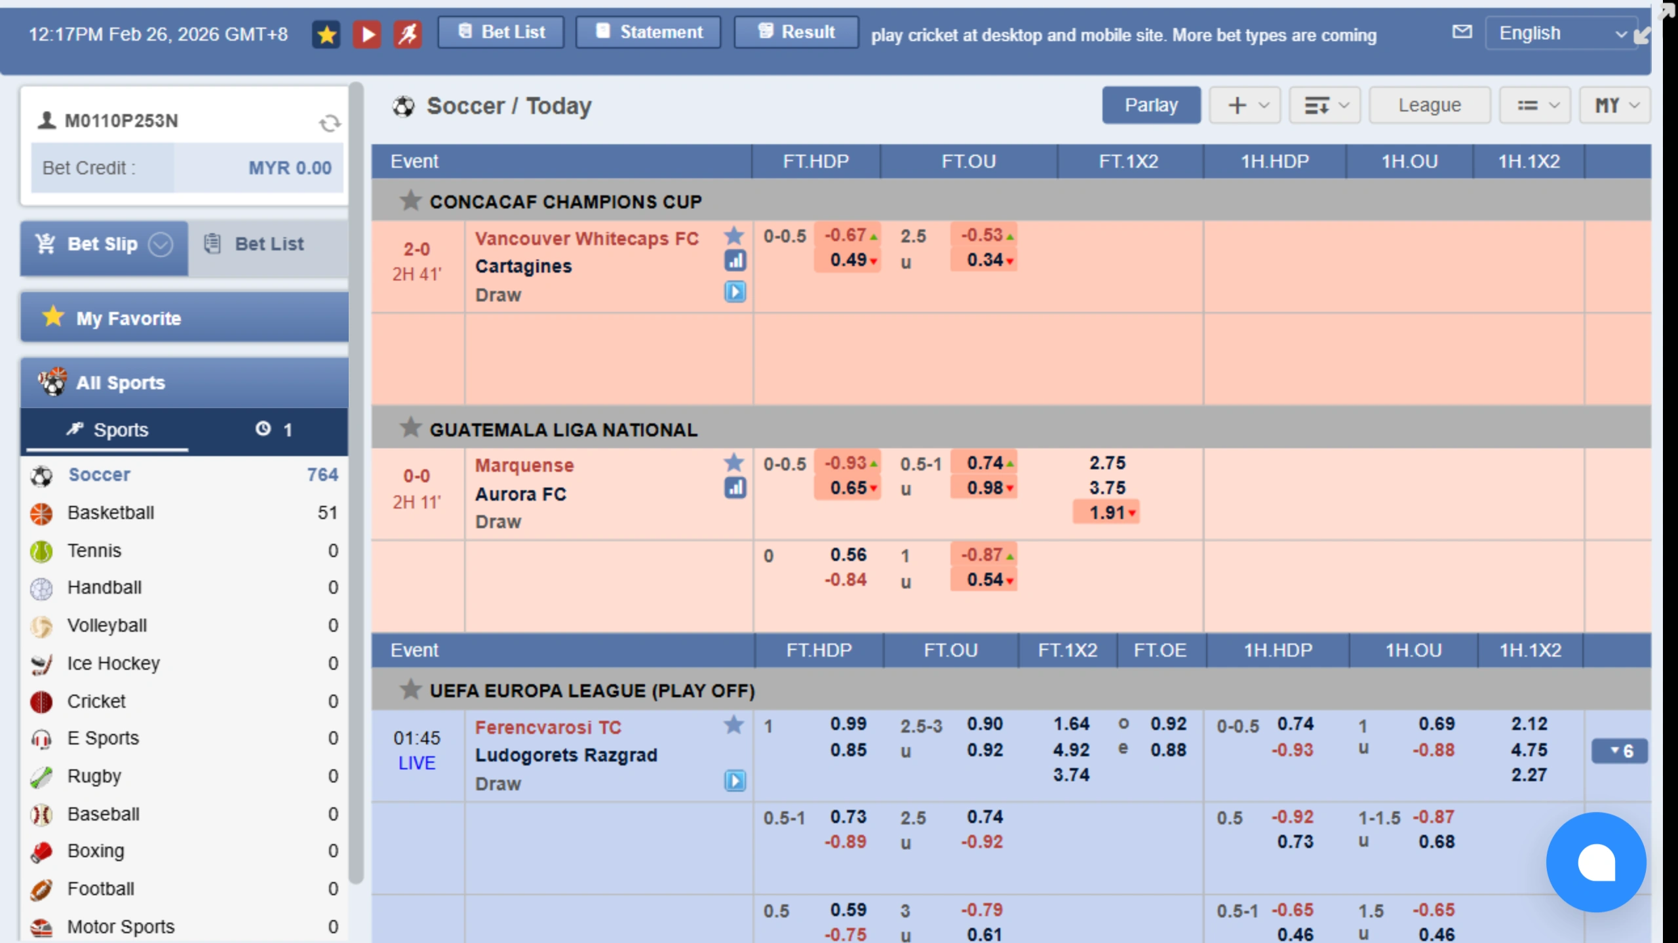Expand the 6 more markets button
This screenshot has height=943, width=1678.
[x=1619, y=751]
